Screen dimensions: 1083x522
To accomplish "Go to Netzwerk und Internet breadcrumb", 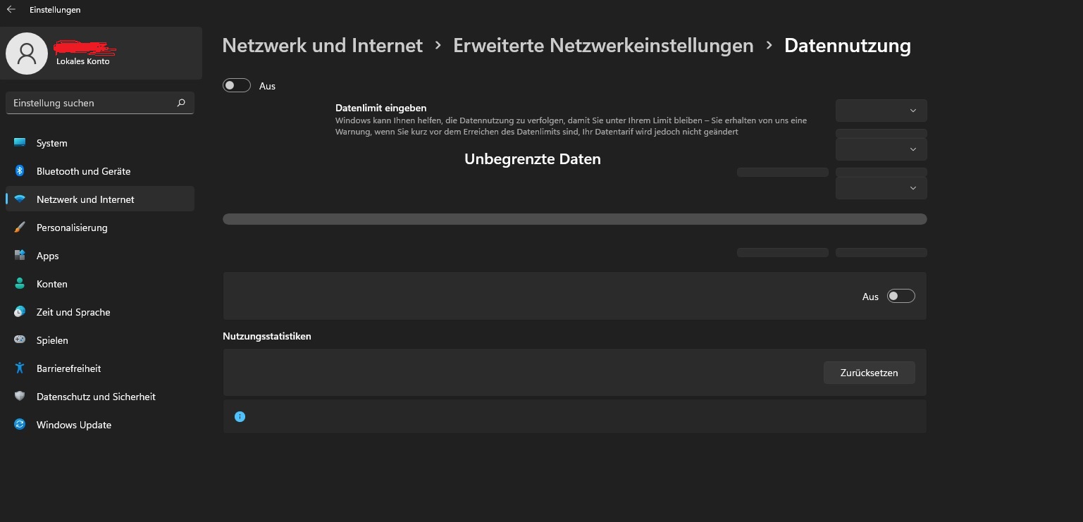I will (x=322, y=46).
